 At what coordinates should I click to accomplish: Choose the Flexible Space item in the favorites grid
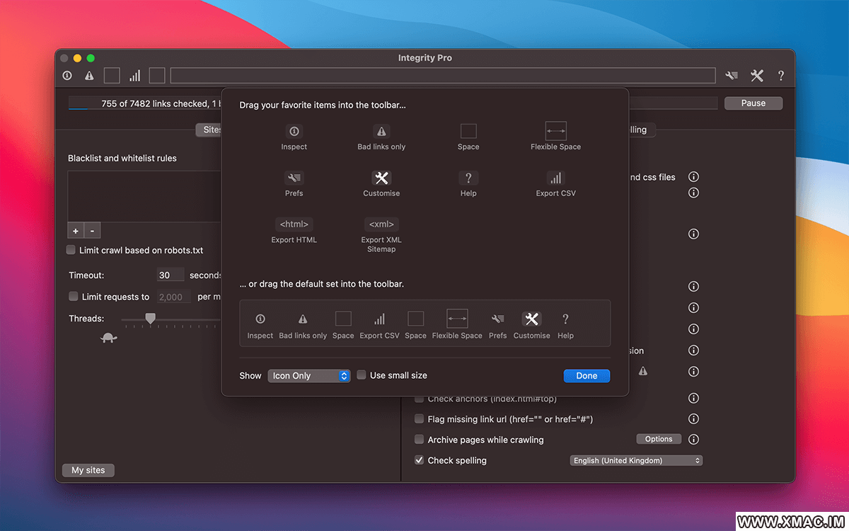point(555,137)
